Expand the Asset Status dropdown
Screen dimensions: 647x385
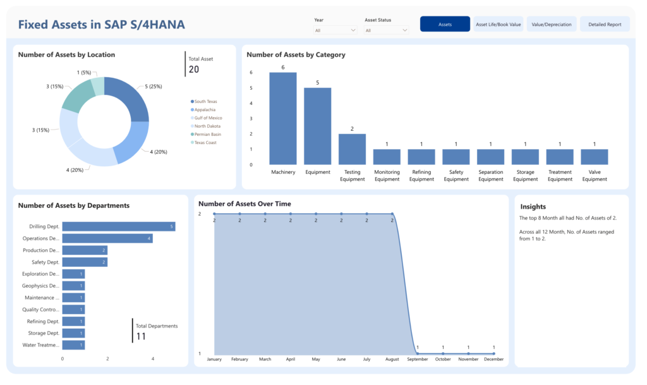(x=386, y=30)
